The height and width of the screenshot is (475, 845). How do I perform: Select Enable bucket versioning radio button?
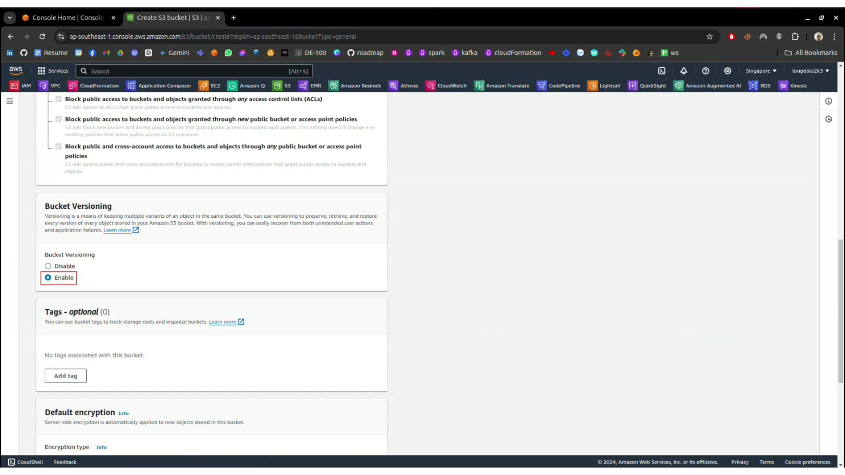[x=48, y=278]
